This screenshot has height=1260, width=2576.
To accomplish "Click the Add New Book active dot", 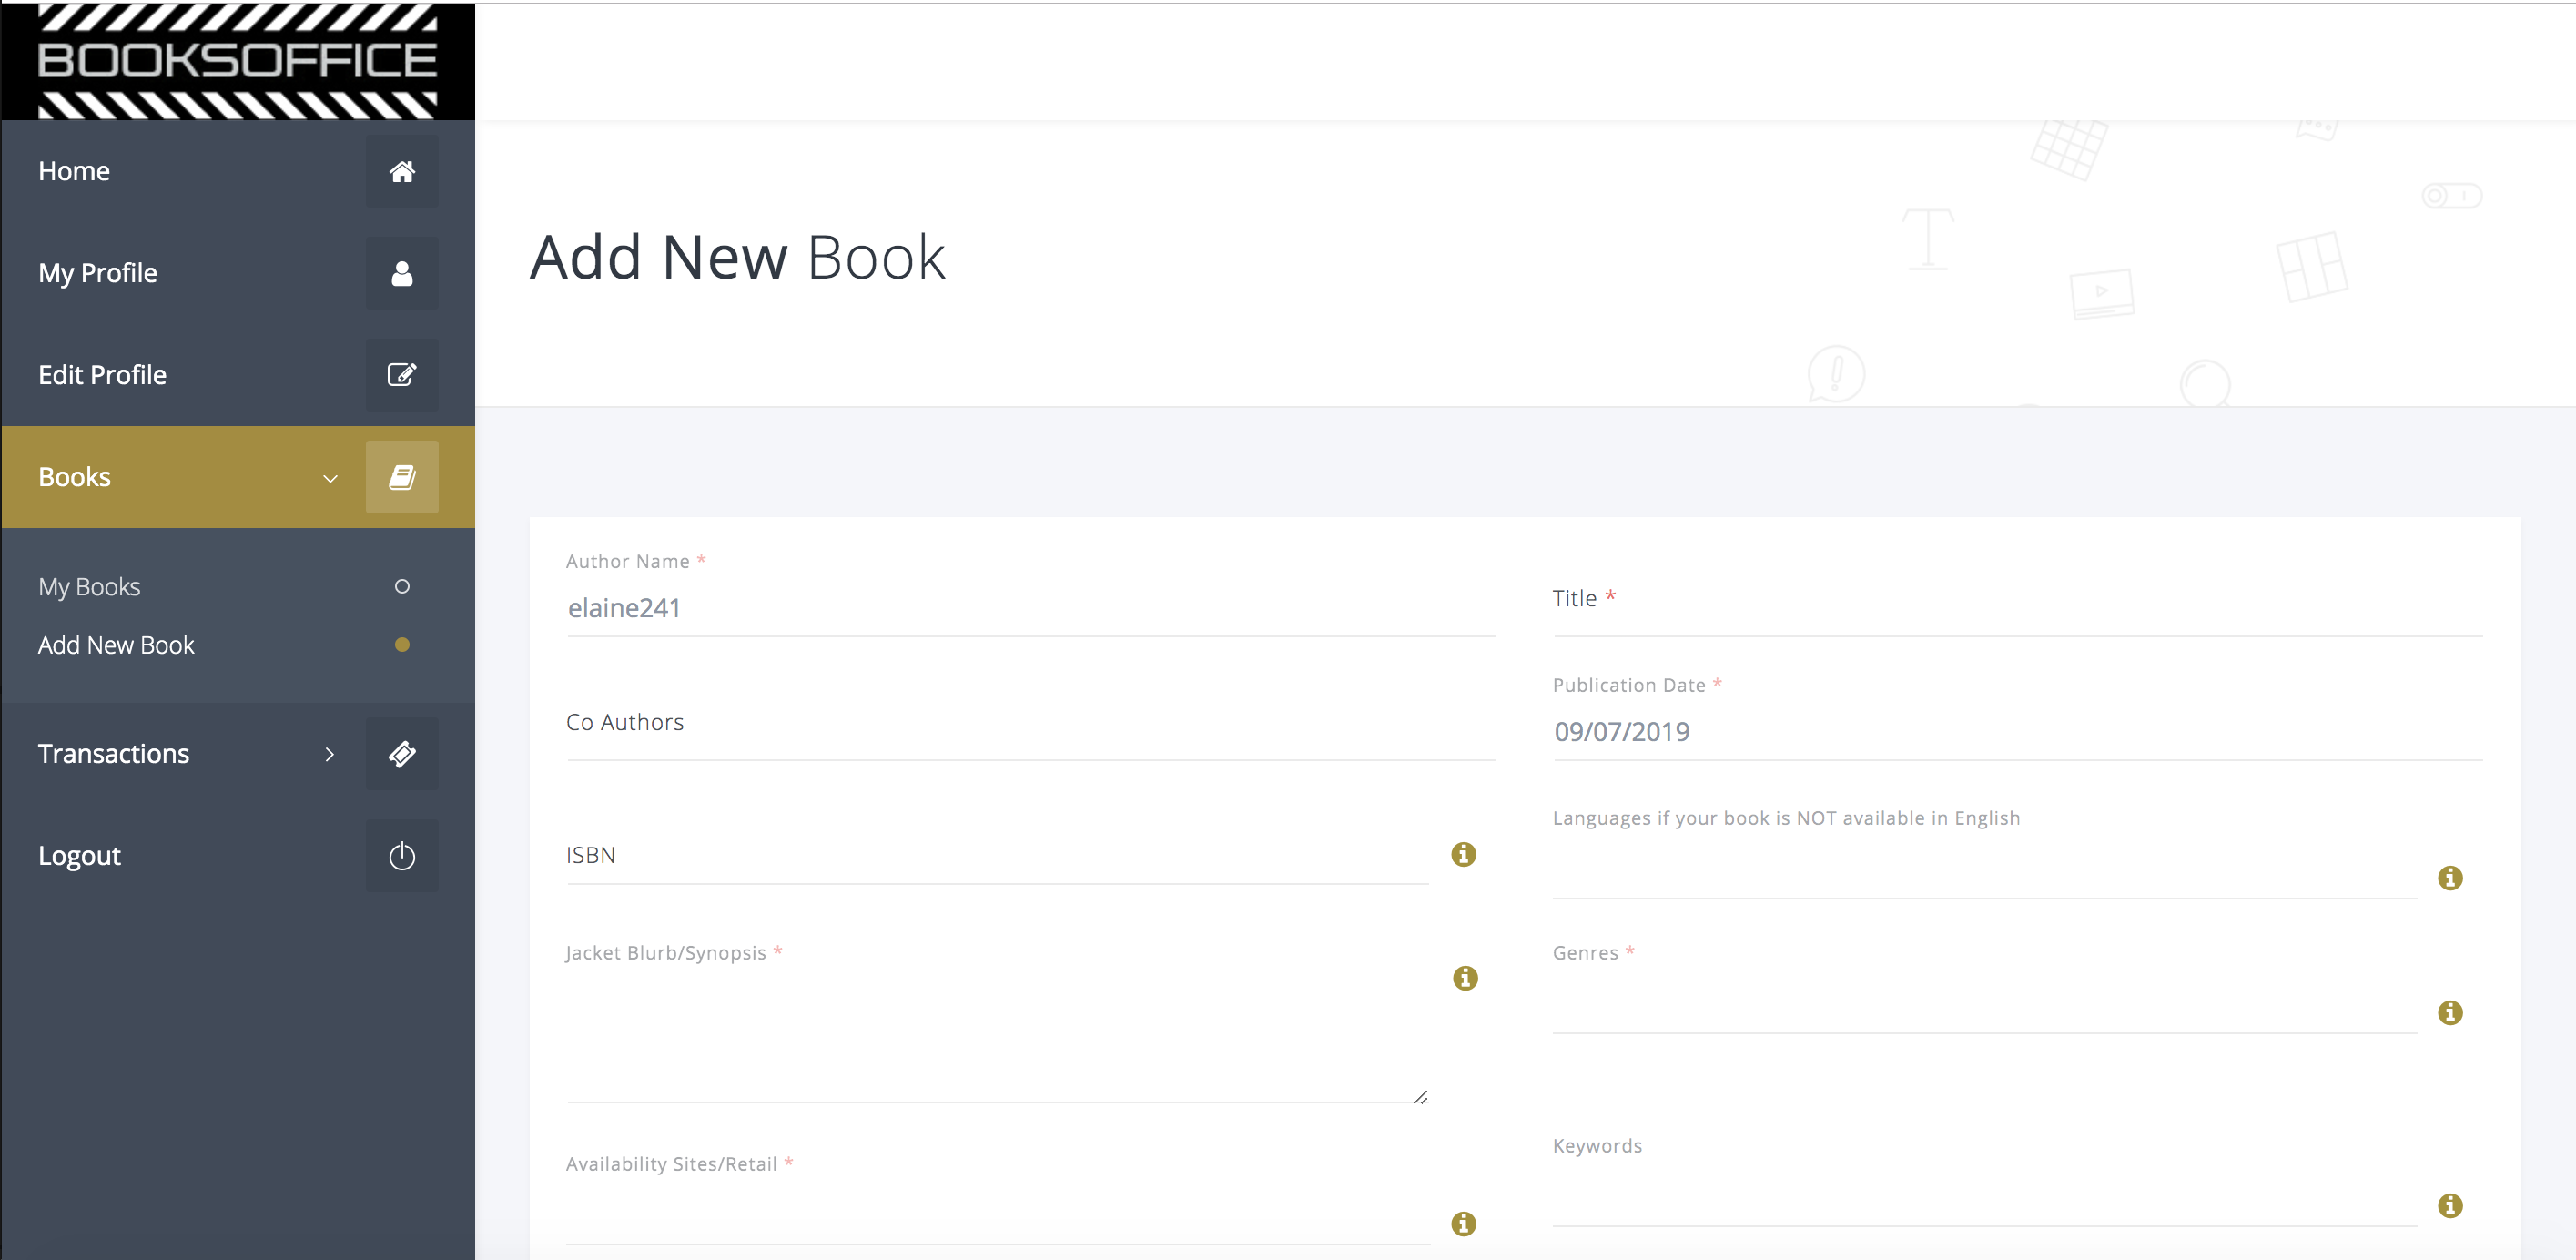I will pyautogui.click(x=402, y=645).
